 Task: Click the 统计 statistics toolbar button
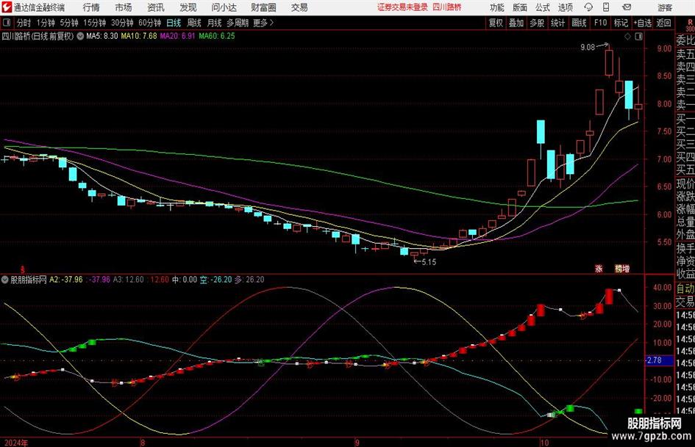click(x=558, y=23)
